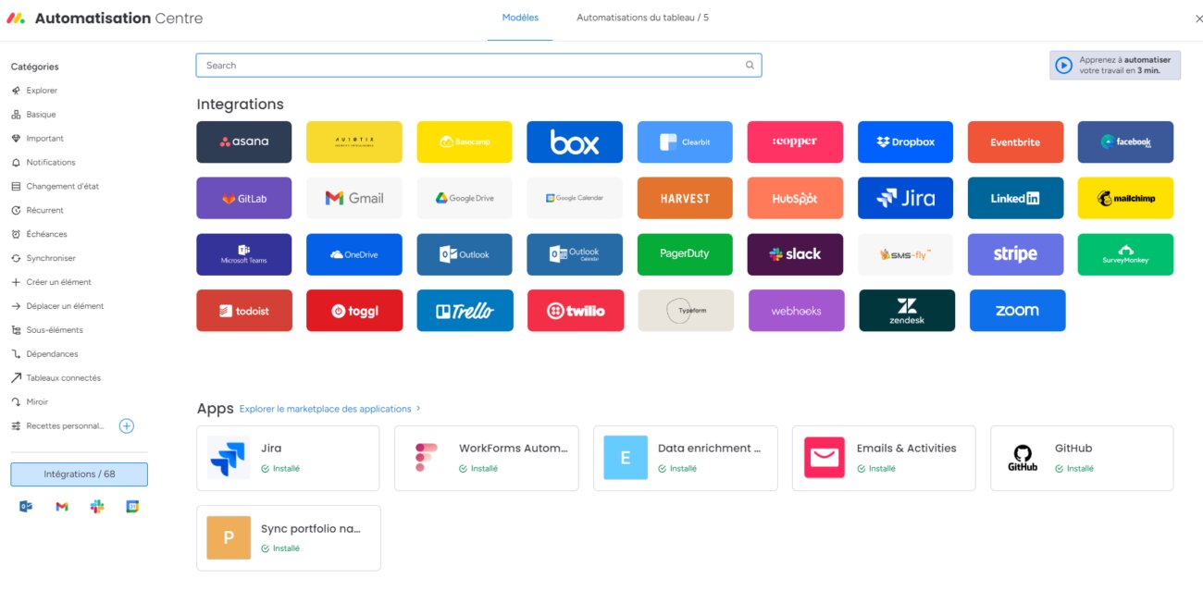
Task: Click the Intégrations / 68 button
Action: [x=80, y=474]
